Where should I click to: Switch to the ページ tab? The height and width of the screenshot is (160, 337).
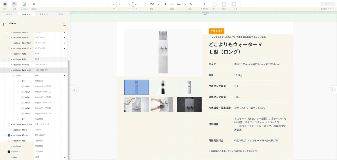9,14
